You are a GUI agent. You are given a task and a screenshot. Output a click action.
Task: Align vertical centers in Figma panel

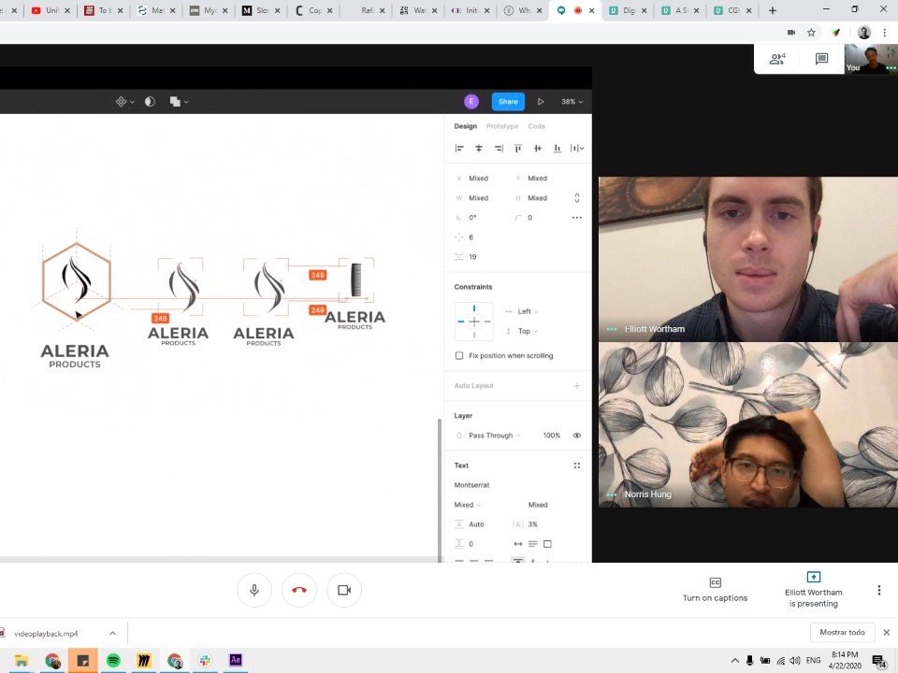(537, 149)
